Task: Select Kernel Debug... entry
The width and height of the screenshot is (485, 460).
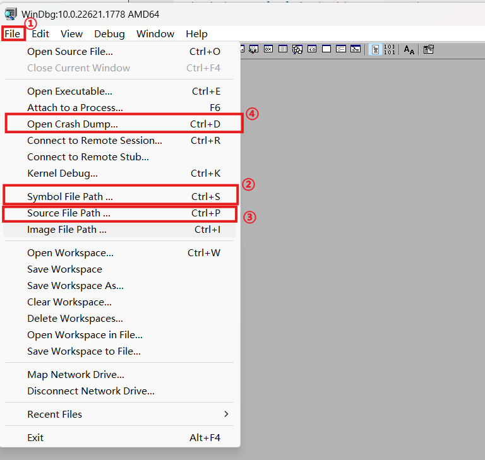Action: click(x=120, y=173)
